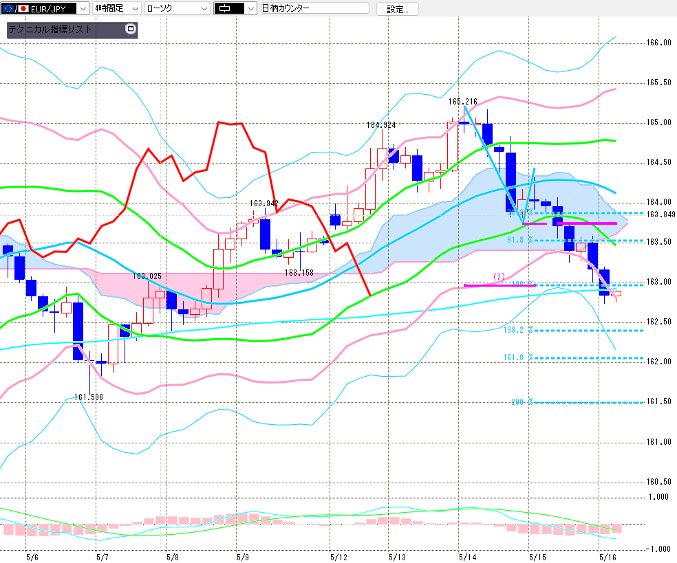
Task: Click the 161.00 price axis label
Action: 659,442
